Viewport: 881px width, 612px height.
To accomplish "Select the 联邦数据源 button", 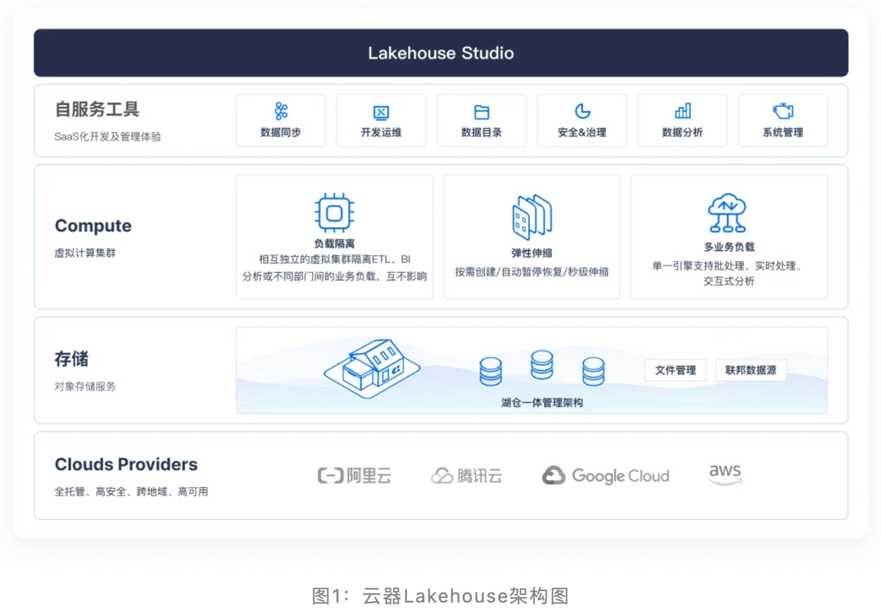I will pos(751,370).
